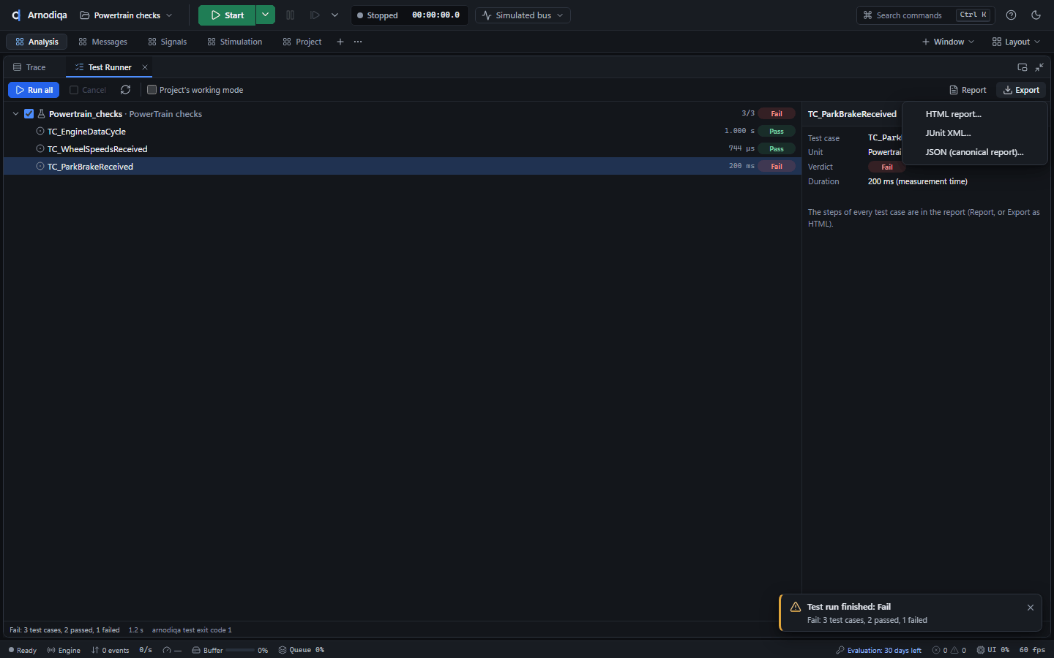Image resolution: width=1054 pixels, height=658 pixels.
Task: Toggle dark mode with the moon icon
Action: pyautogui.click(x=1036, y=15)
